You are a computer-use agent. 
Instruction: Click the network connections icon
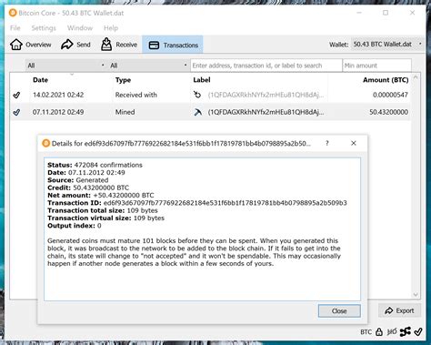406,332
